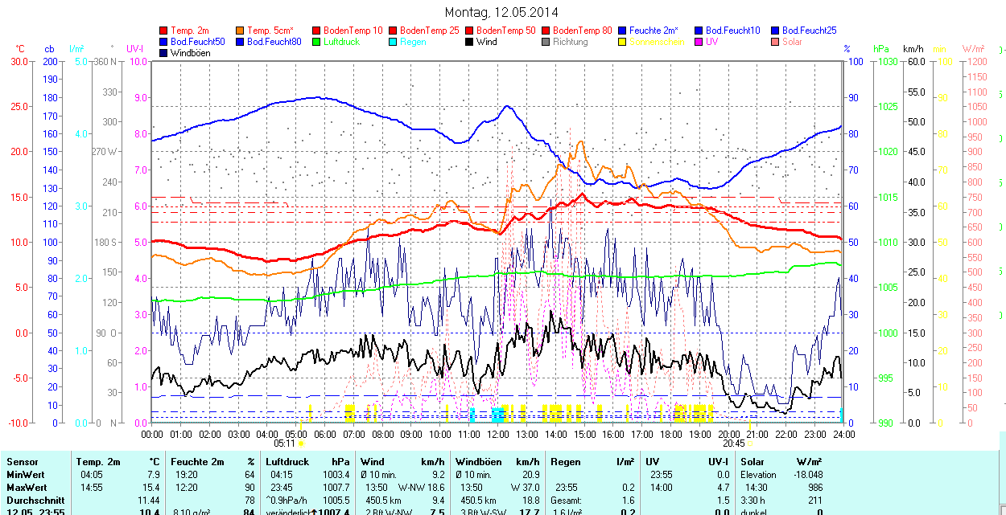Click the cyan Regen legend square
Image resolution: width=1006 pixels, height=515 pixels.
pyautogui.click(x=394, y=42)
